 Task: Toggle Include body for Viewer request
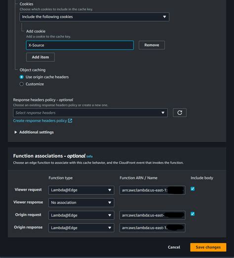pos(193,189)
